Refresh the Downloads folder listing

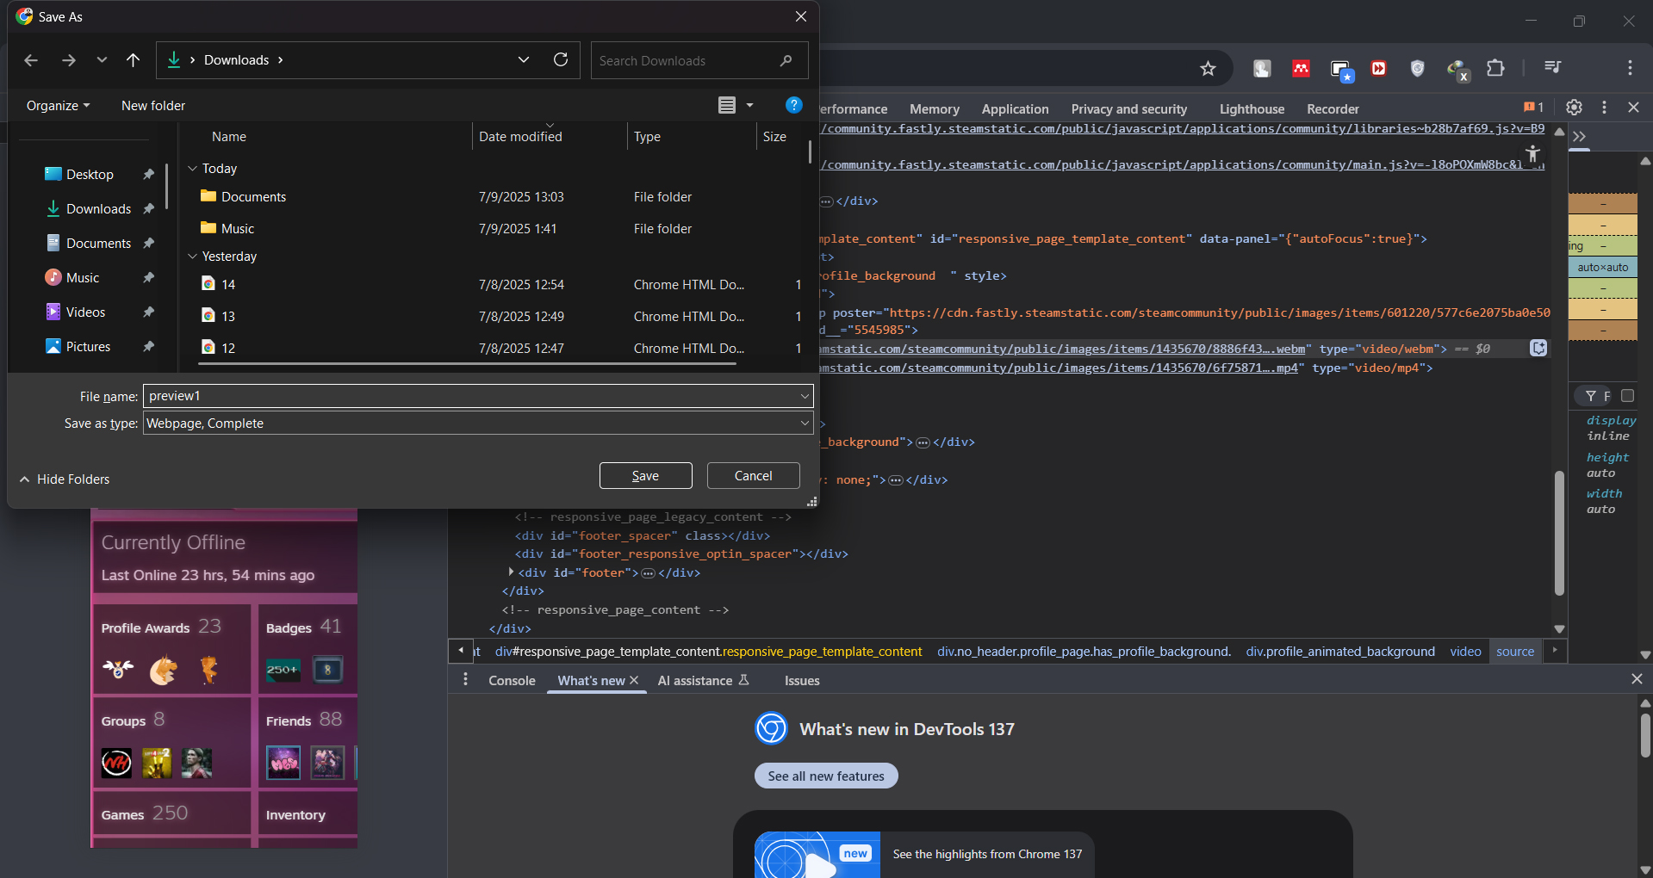tap(561, 60)
